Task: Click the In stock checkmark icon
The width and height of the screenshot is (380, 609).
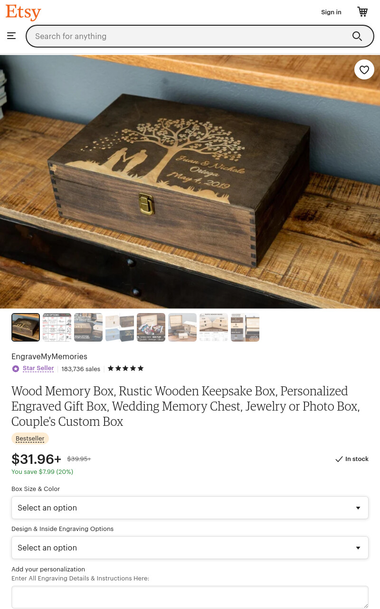Action: (339, 459)
